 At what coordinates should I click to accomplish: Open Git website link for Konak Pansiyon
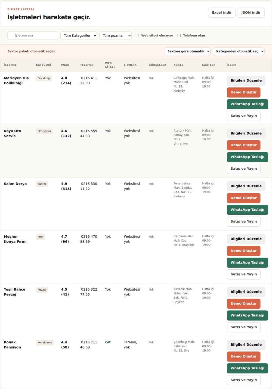[108, 342]
